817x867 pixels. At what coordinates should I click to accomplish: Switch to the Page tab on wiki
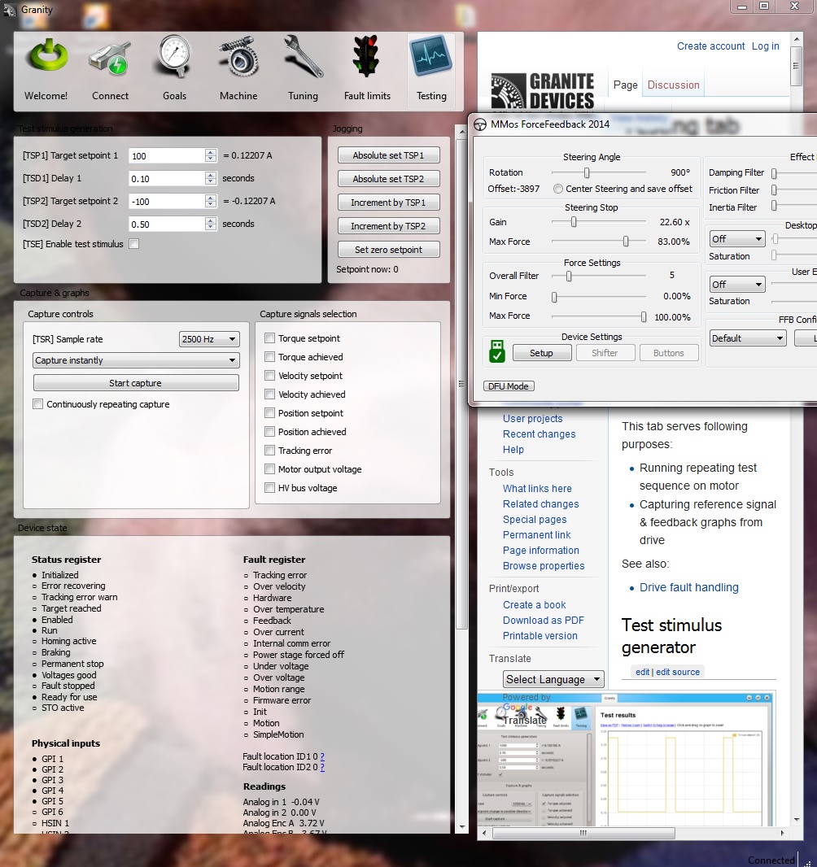click(x=625, y=85)
